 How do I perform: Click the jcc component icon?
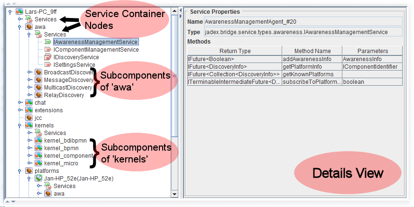click(x=29, y=118)
